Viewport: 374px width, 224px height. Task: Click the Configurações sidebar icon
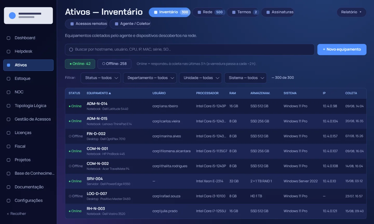coord(9,200)
